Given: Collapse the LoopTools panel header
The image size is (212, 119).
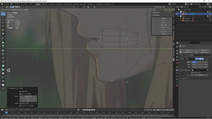Looking at the screenshot, I should (156, 15).
